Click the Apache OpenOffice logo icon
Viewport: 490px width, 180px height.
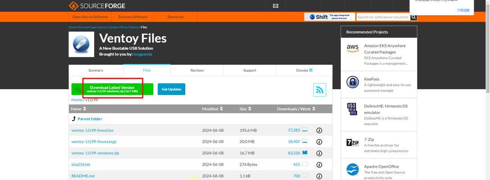(353, 169)
